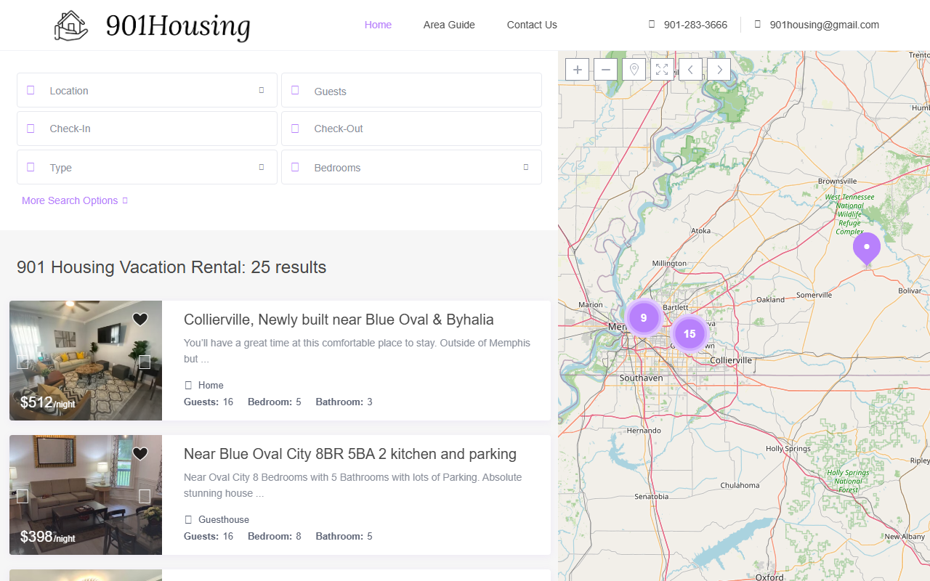Image resolution: width=930 pixels, height=581 pixels.
Task: Click the Check-In calendar icon
Action: click(x=31, y=129)
